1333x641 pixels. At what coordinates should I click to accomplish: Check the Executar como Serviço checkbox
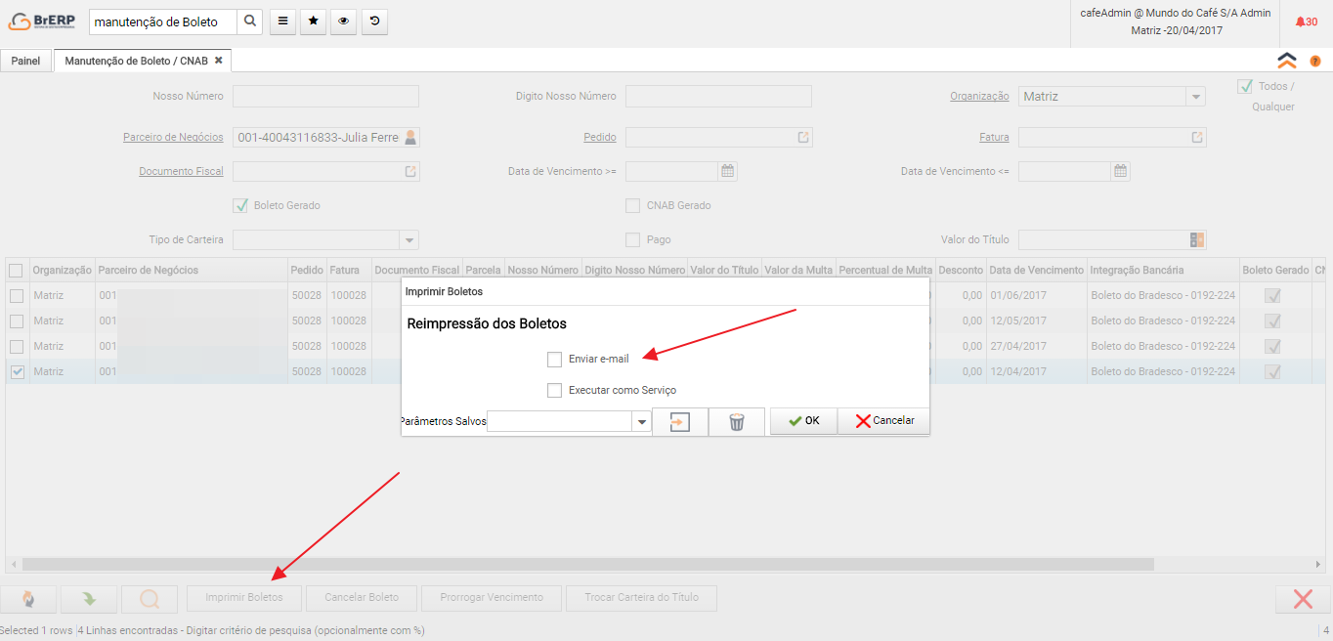tap(555, 390)
